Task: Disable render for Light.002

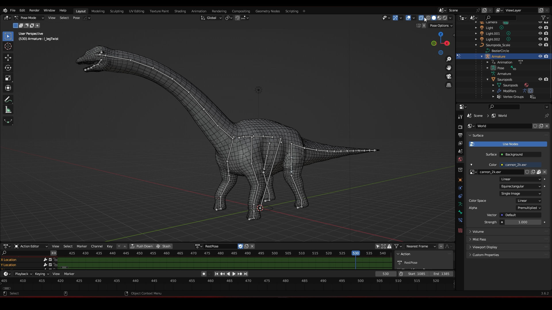Action: [546, 39]
